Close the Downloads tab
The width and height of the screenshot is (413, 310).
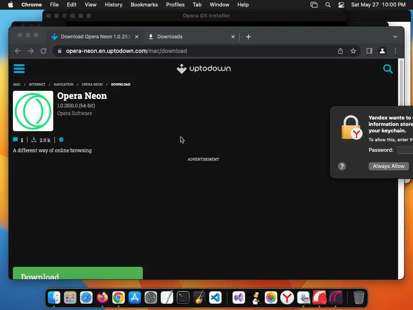[233, 37]
